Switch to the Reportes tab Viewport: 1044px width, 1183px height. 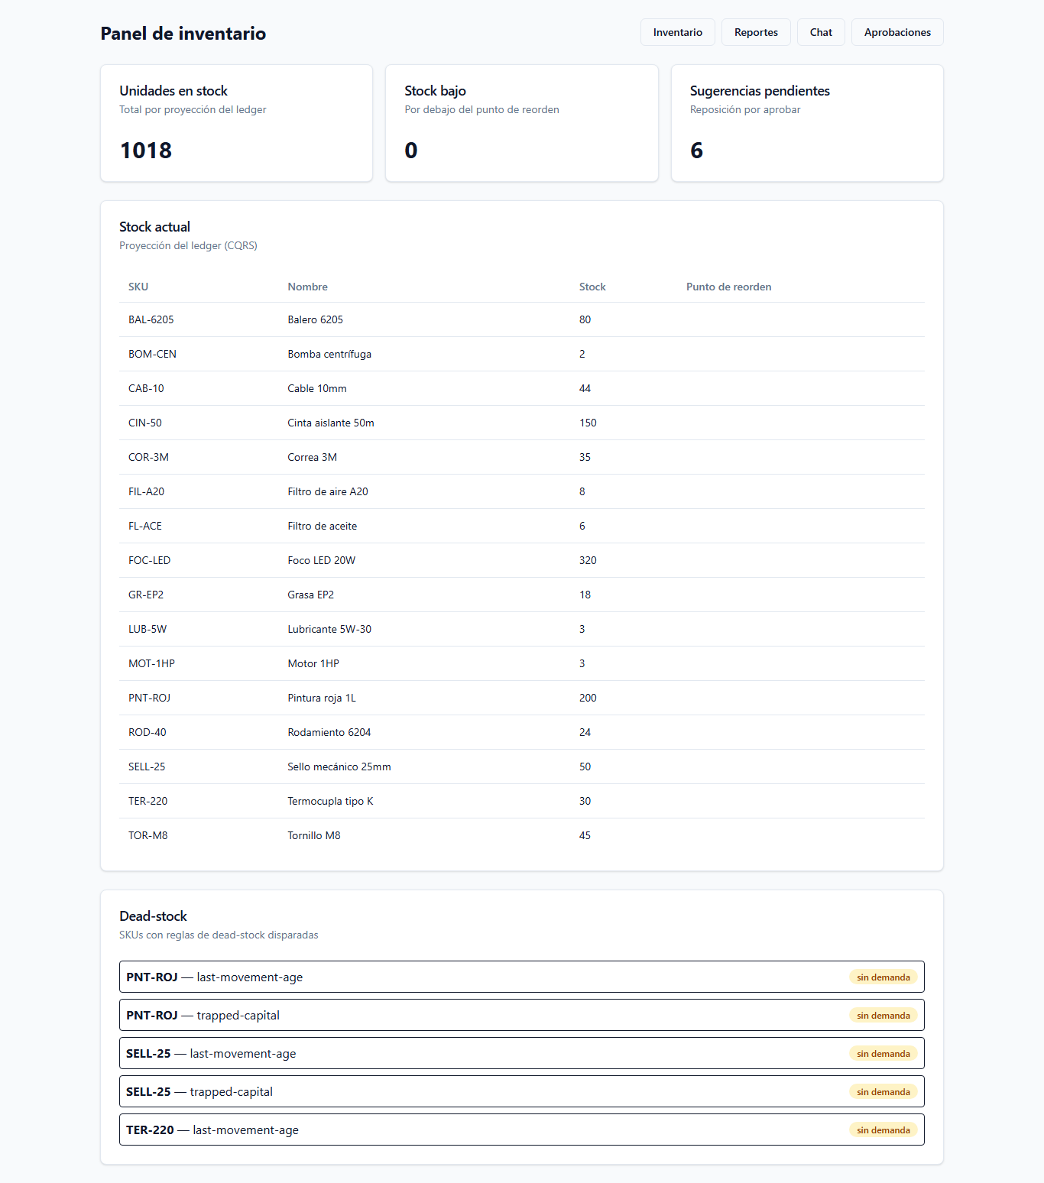click(756, 32)
